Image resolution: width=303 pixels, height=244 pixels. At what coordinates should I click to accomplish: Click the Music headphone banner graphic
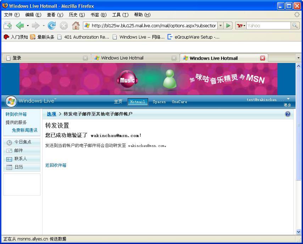pos(127,80)
